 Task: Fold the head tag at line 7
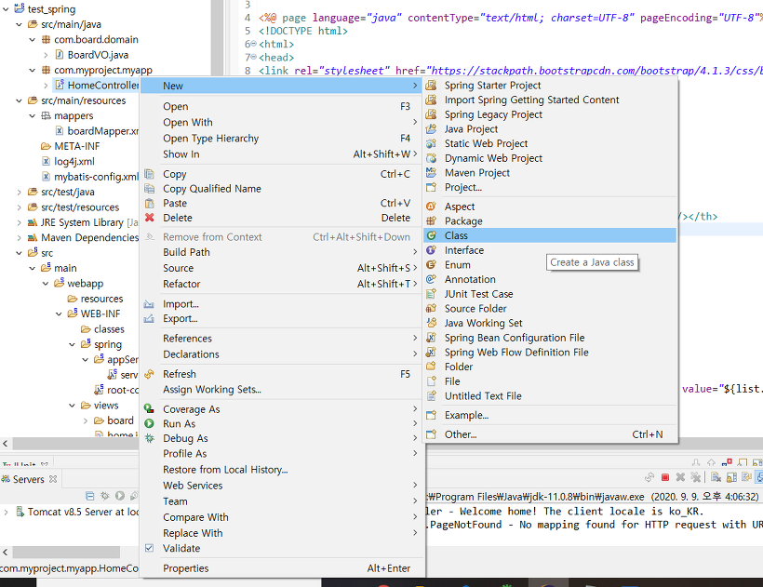(253, 57)
